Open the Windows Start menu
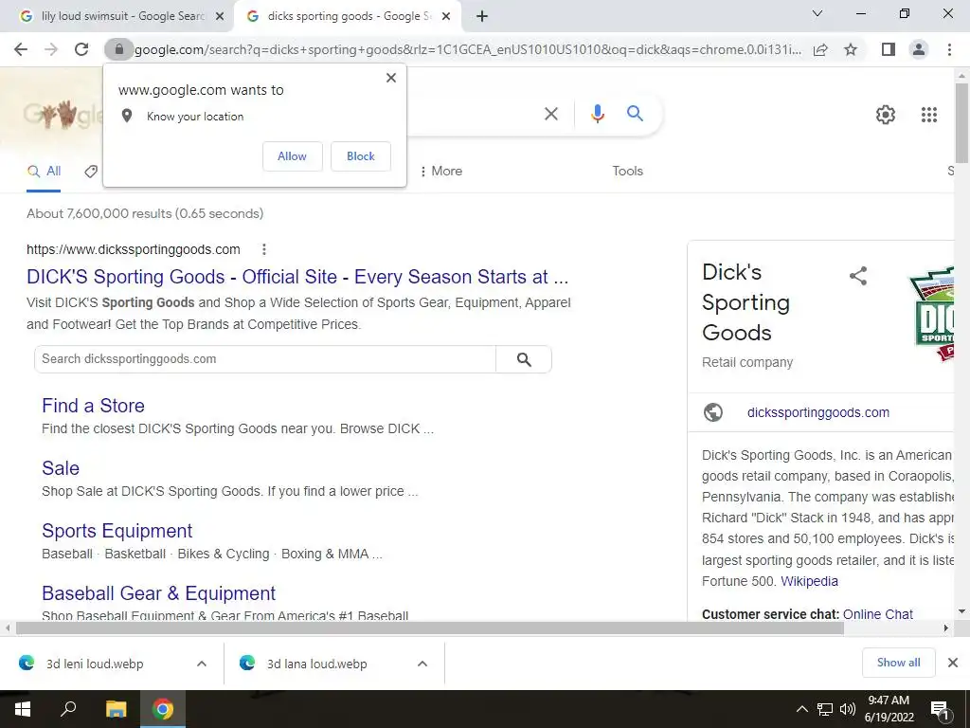This screenshot has height=728, width=970. (x=23, y=709)
